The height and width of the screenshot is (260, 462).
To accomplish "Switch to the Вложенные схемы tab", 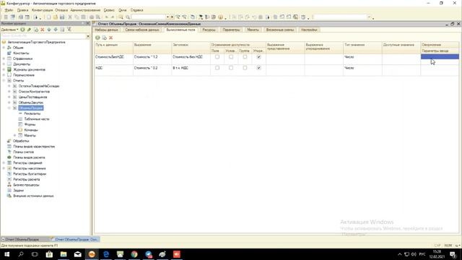I will [280, 30].
